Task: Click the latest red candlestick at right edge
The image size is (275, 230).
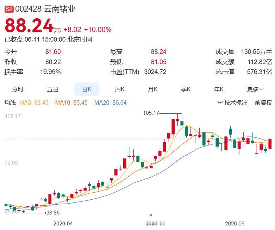Action: click(x=270, y=144)
